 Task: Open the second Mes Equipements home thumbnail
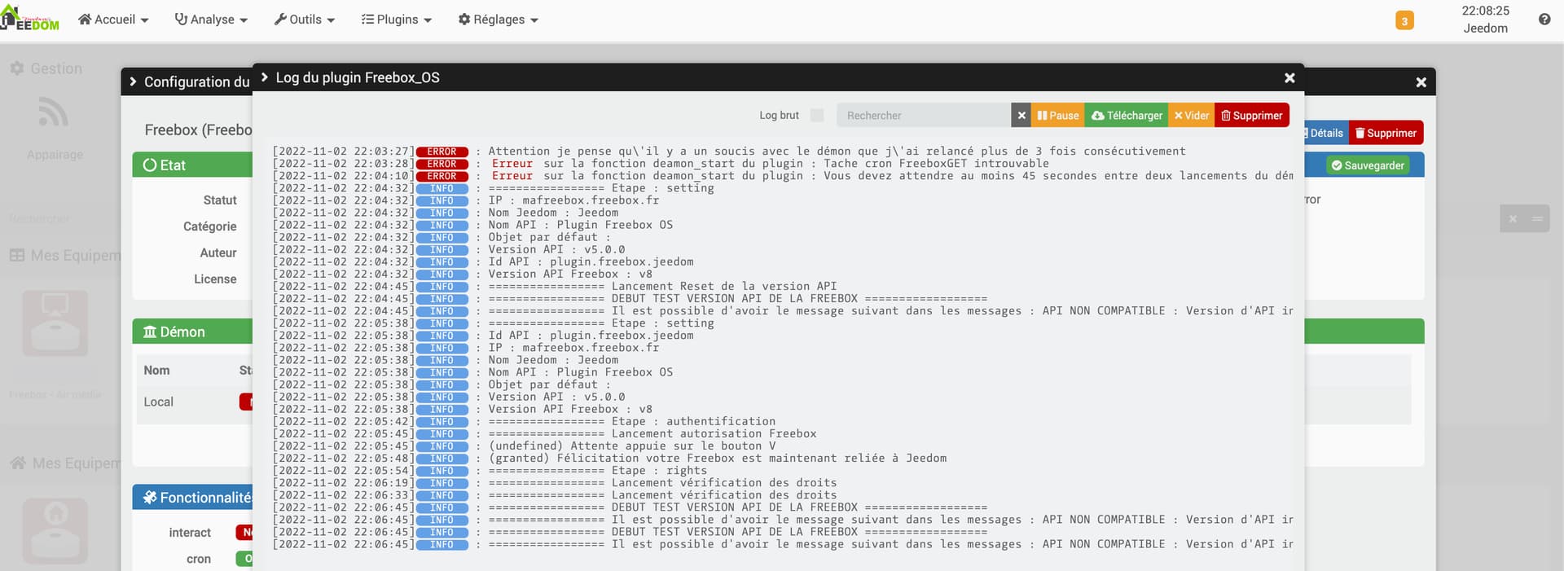[x=55, y=531]
